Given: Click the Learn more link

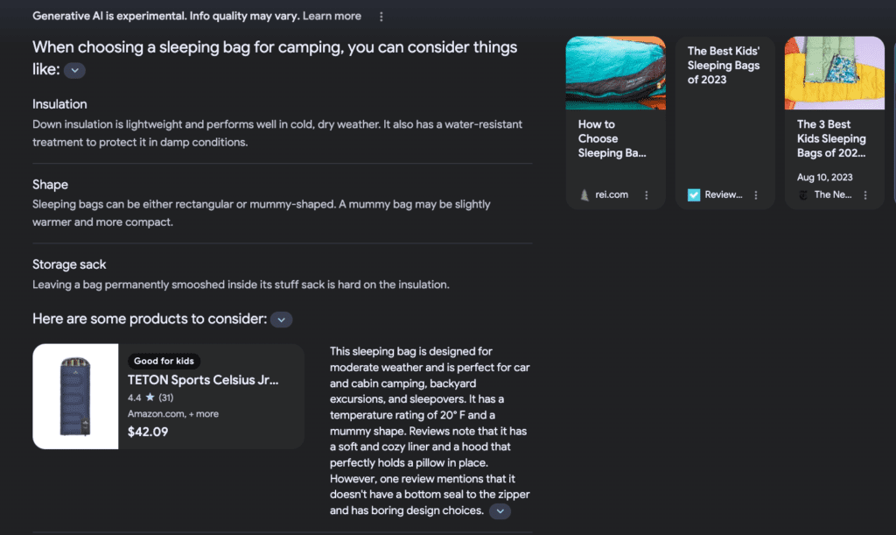Looking at the screenshot, I should tap(332, 16).
